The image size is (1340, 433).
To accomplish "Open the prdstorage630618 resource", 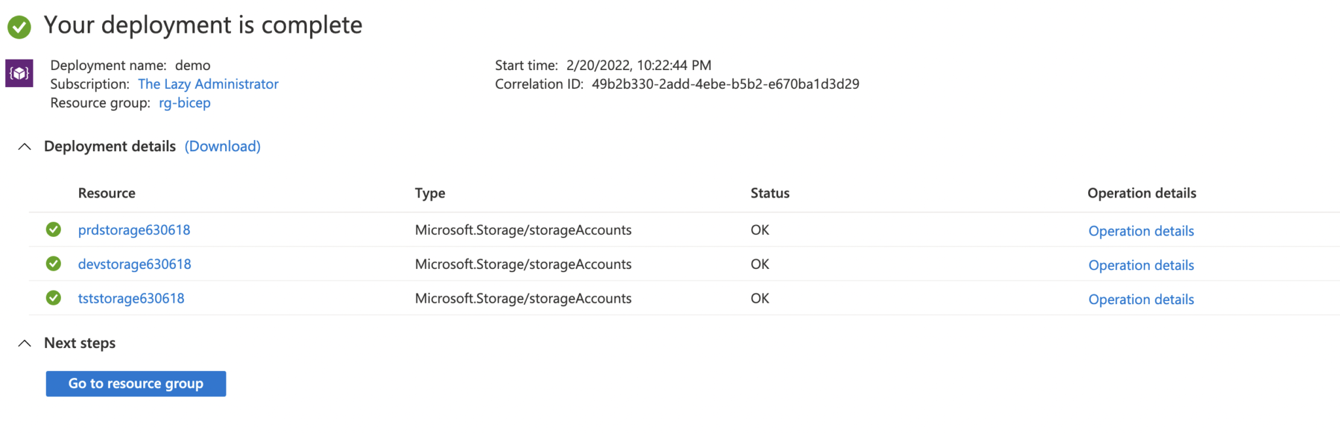I will coord(134,230).
